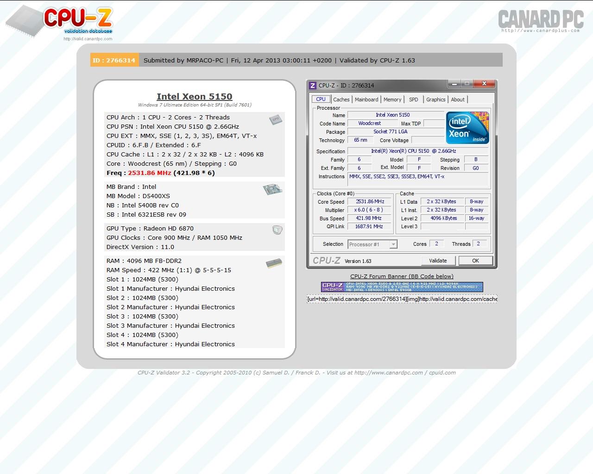This screenshot has height=474, width=593.
Task: Click the CPU-Z validation database logo
Action: (59, 21)
